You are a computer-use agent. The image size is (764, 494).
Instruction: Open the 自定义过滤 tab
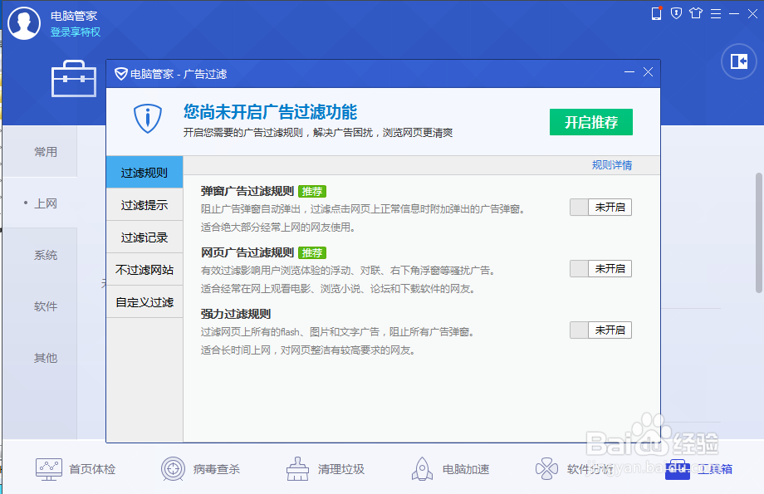point(144,302)
